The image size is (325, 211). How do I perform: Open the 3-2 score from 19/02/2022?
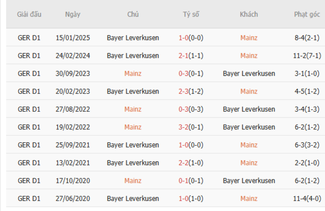pyautogui.click(x=183, y=127)
